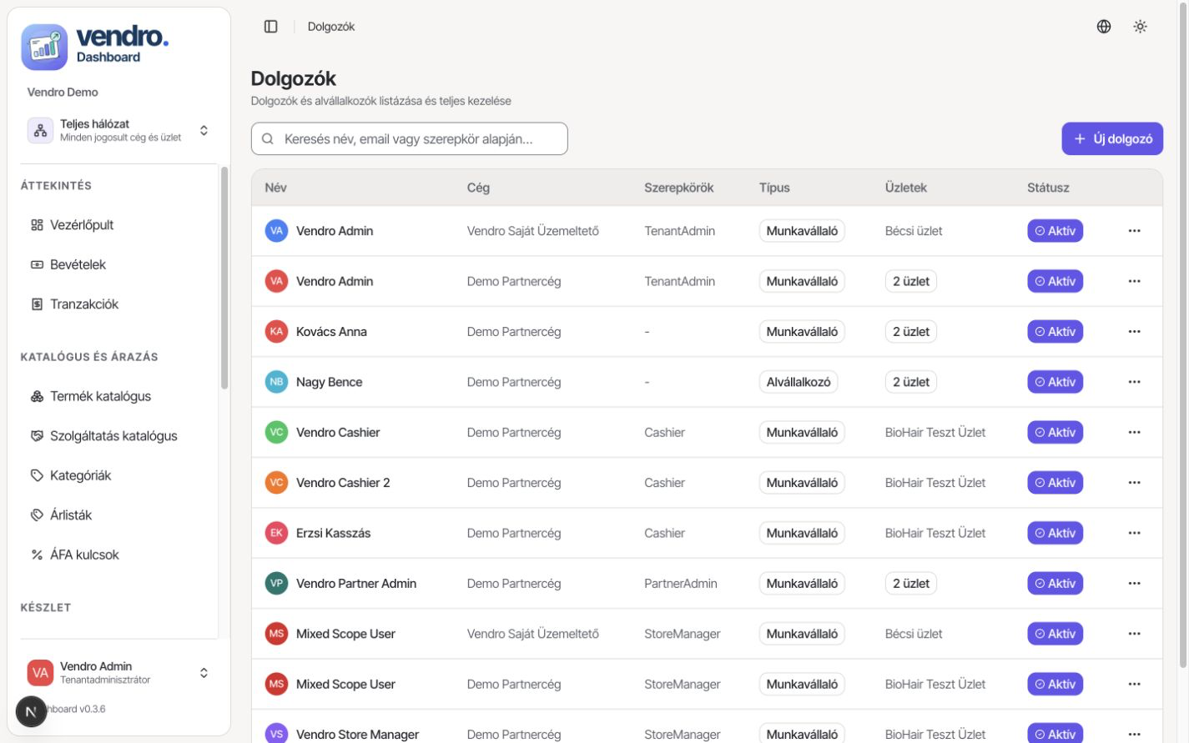Open row actions for Erzsi Kasszás
The image size is (1189, 743).
click(1134, 533)
